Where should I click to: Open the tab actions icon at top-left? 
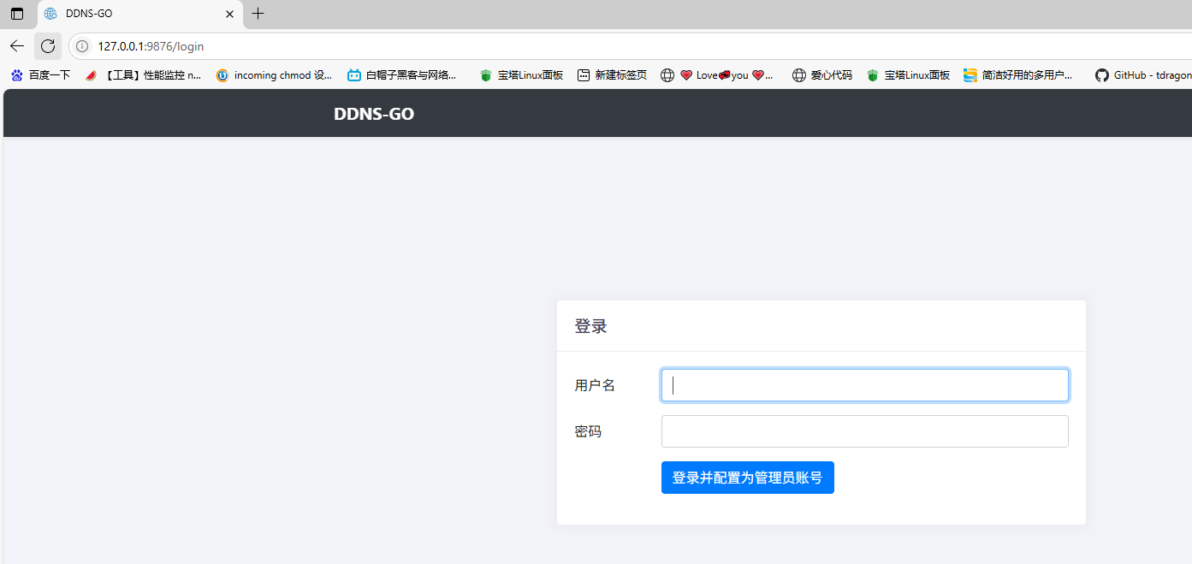17,14
